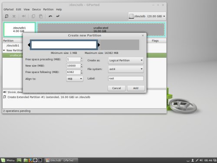Click the Copy partition toolbar icon

(x=33, y=16)
